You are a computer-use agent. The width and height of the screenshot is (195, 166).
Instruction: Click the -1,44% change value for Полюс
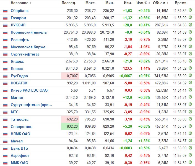point(145,69)
